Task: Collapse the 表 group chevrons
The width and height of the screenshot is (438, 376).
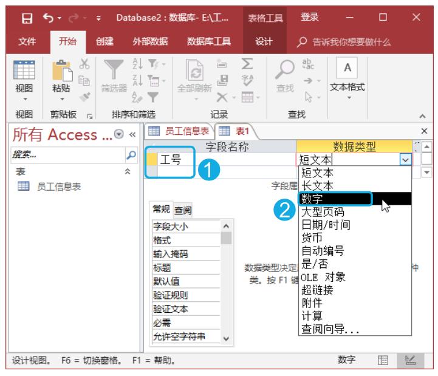Action: click(x=128, y=171)
